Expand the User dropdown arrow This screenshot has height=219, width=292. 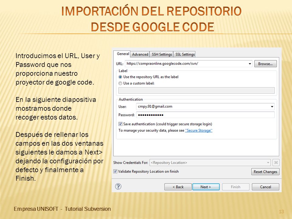click(272, 107)
